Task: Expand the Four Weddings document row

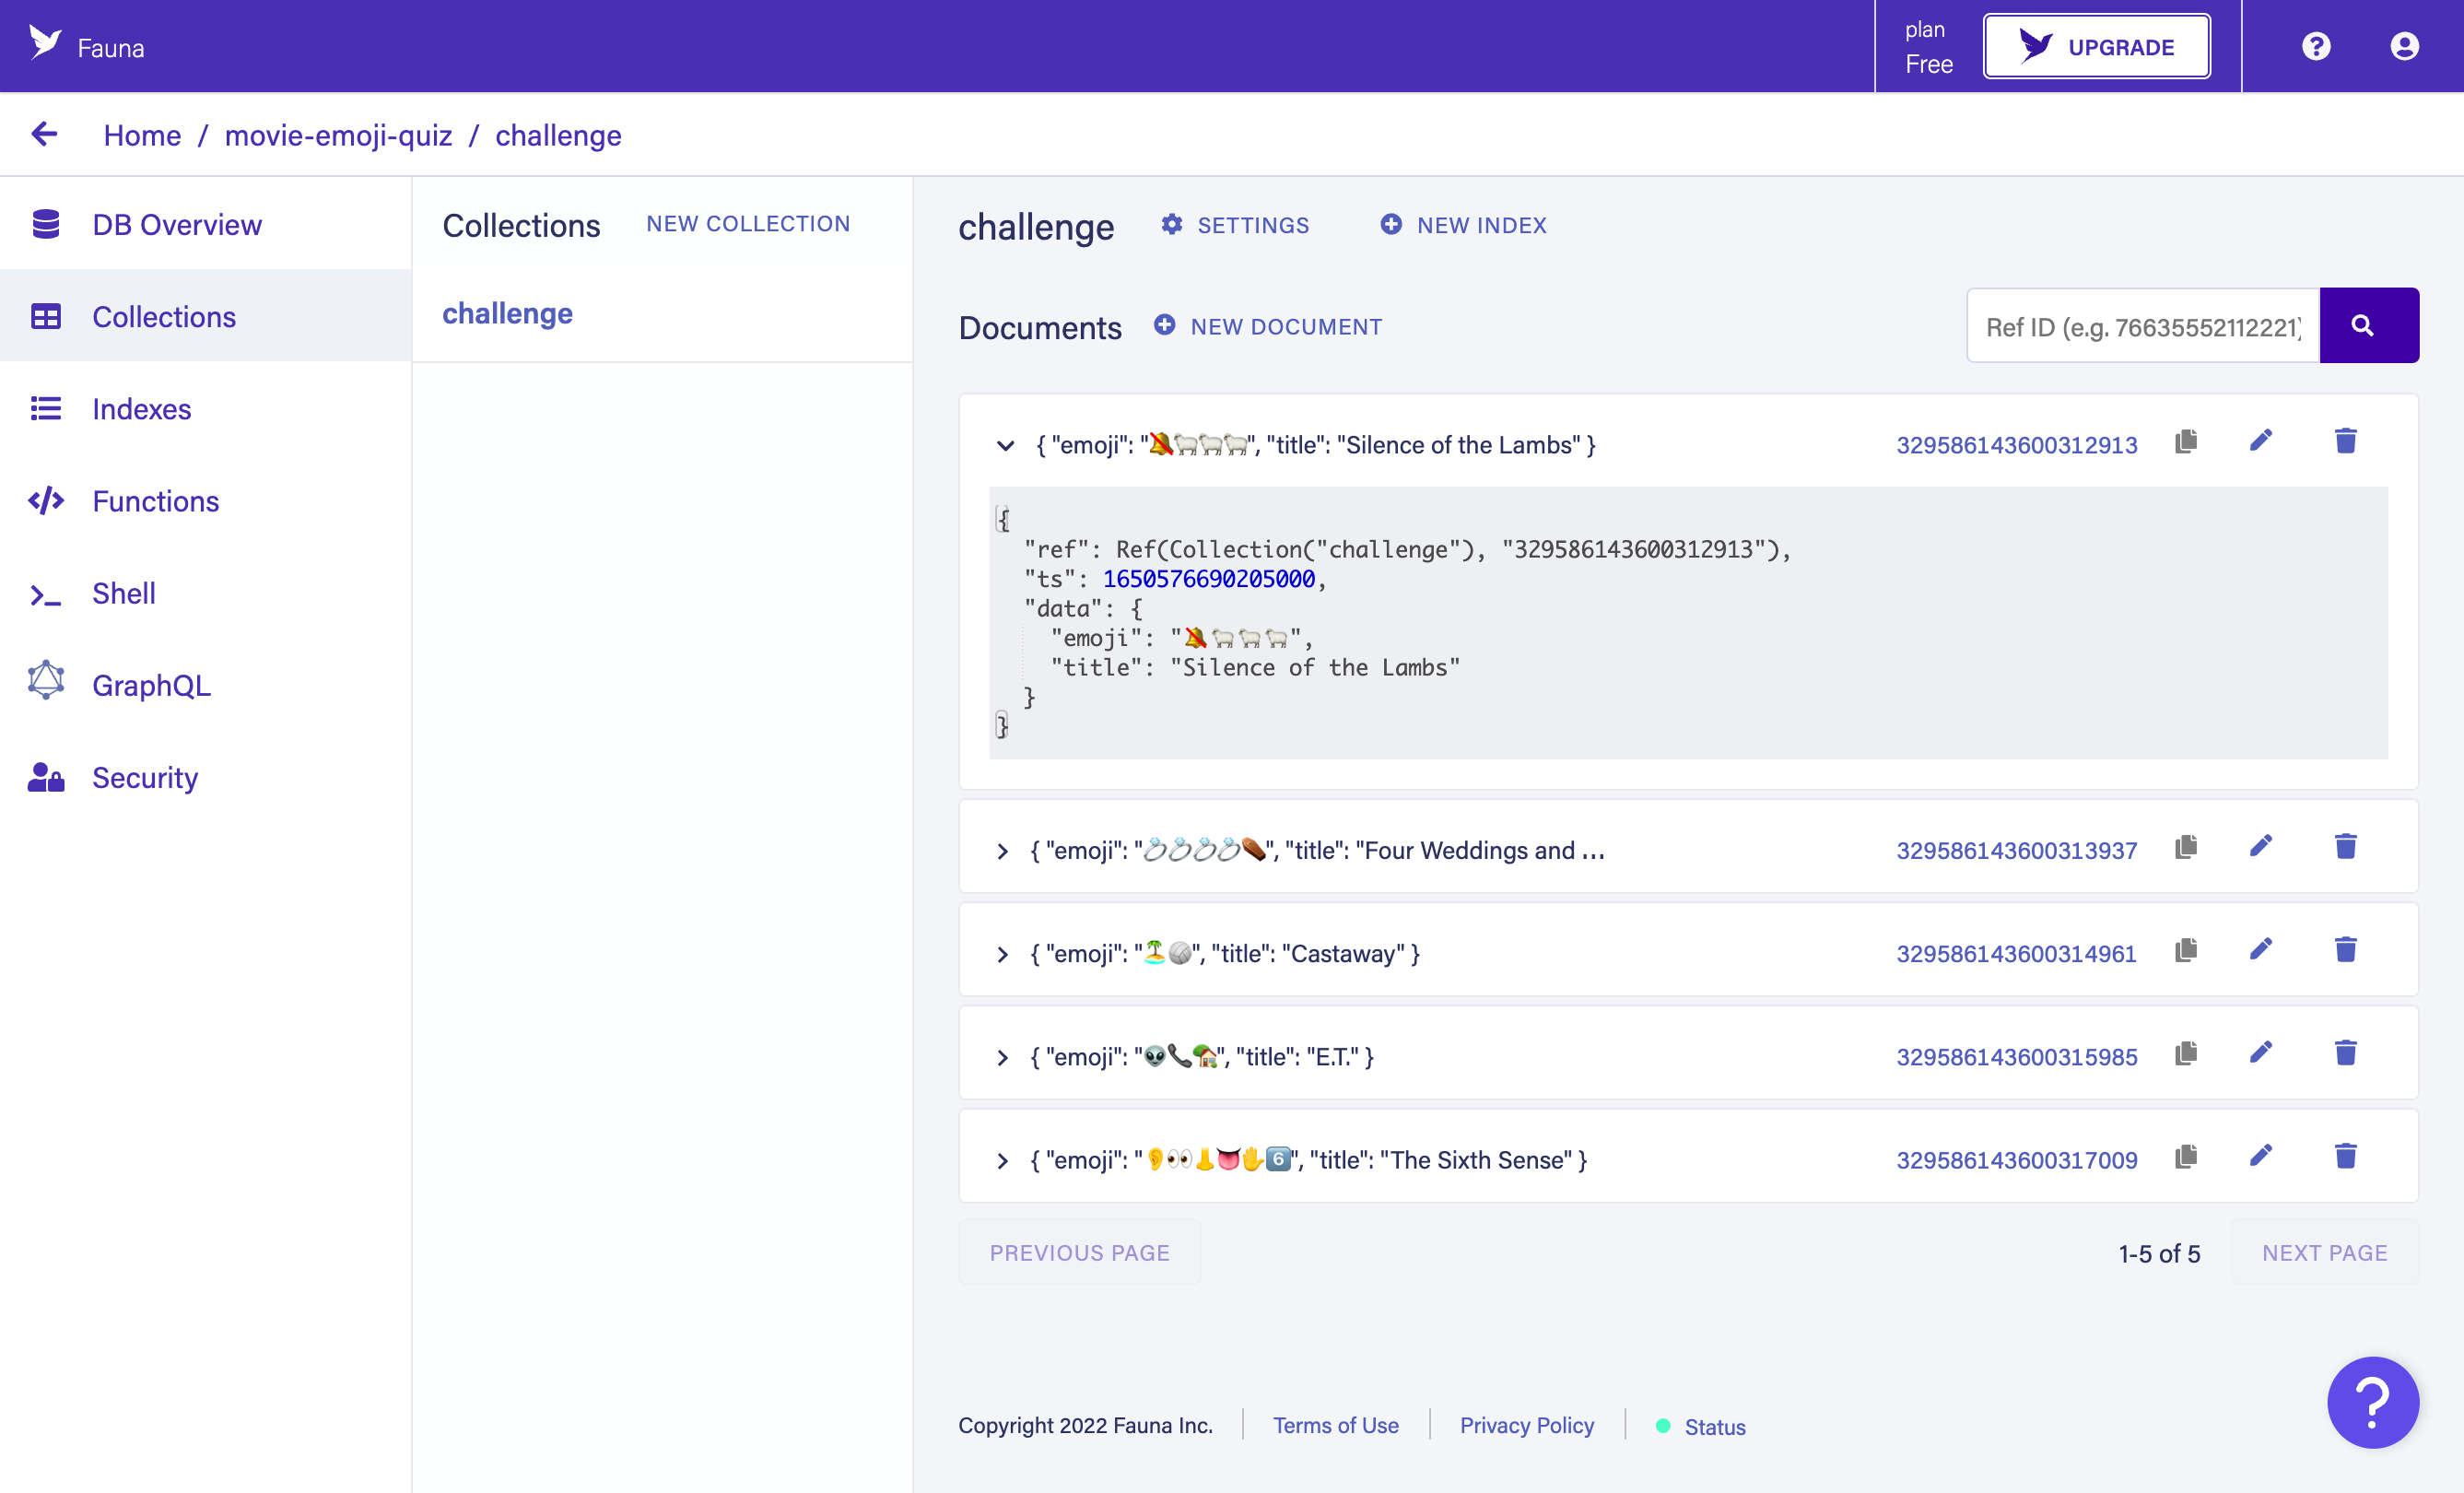Action: pos(1002,851)
